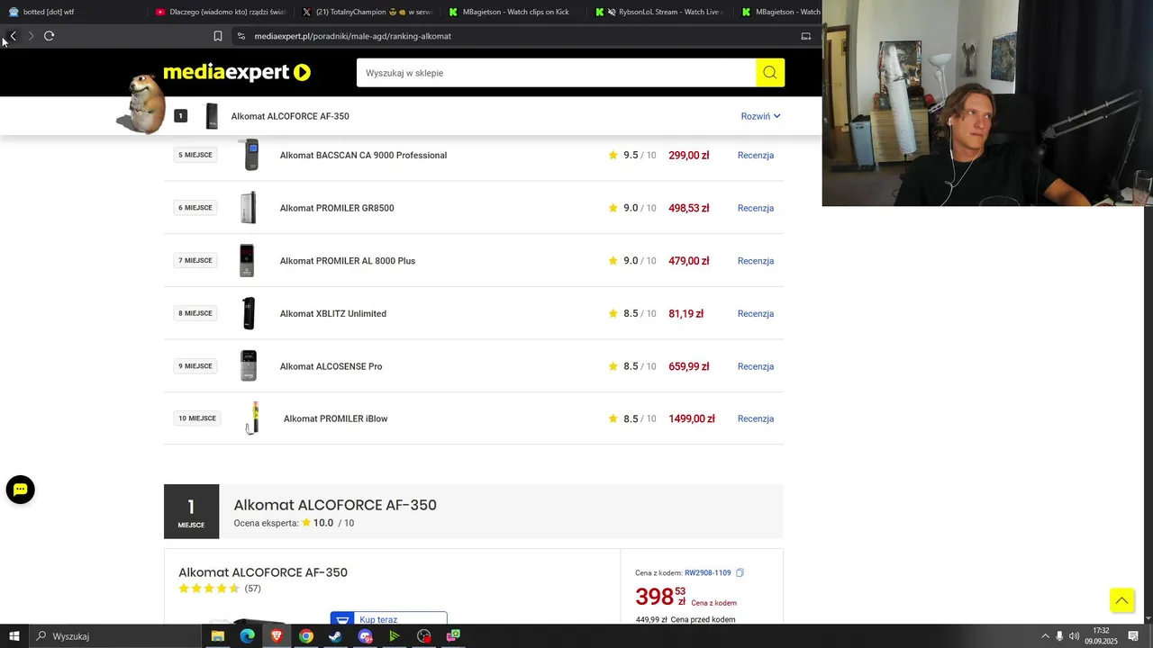This screenshot has width=1153, height=648.
Task: Go forward with the browser forward arrow
Action: click(31, 36)
